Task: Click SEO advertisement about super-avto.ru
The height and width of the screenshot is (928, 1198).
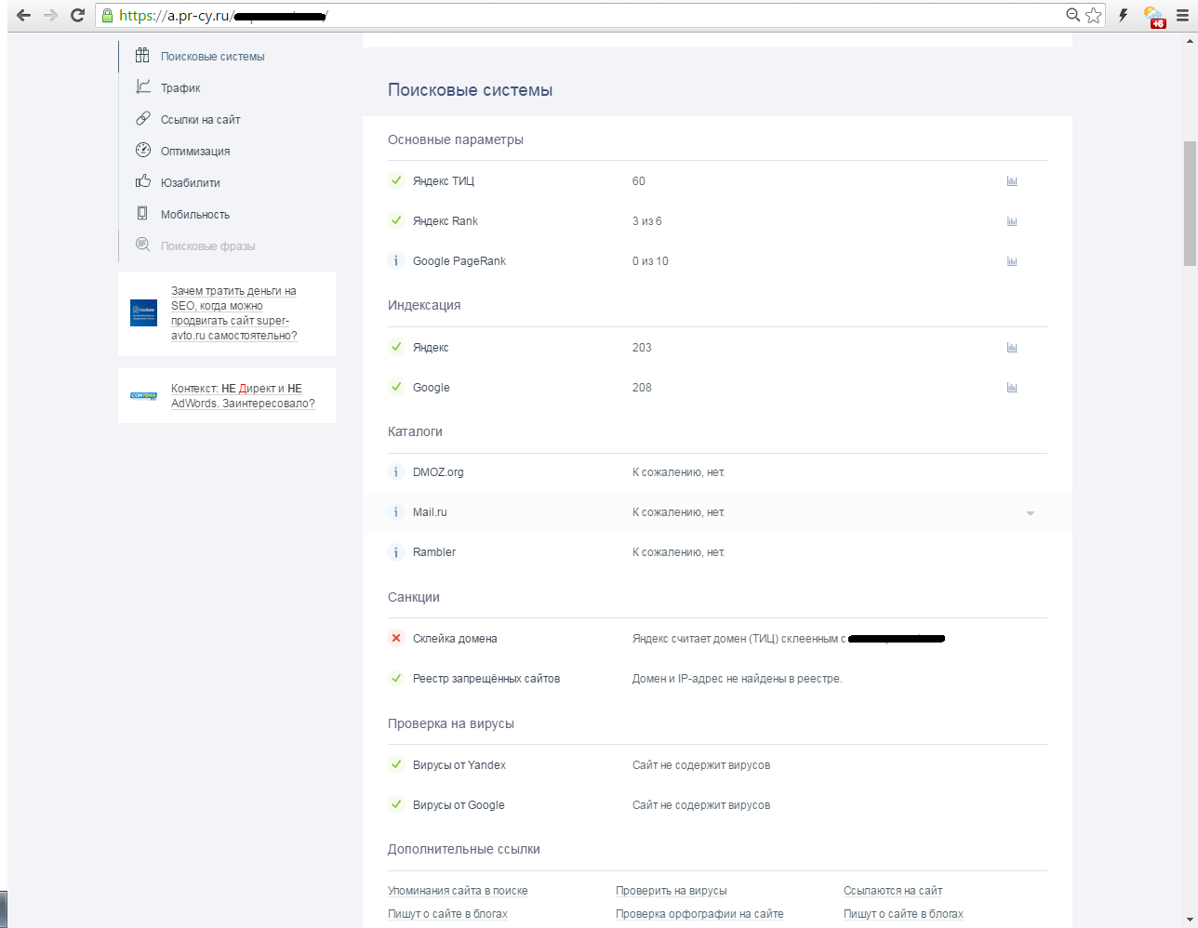Action: 233,313
